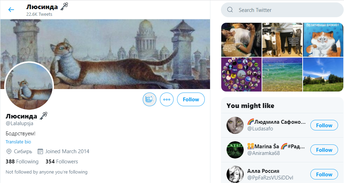
Task: Click the back arrow icon
Action: (11, 9)
